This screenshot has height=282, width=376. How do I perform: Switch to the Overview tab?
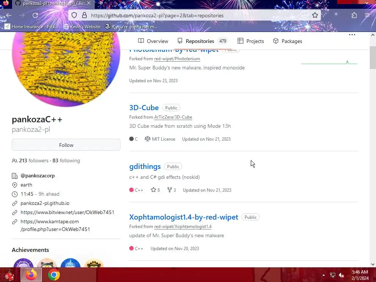[x=153, y=41]
